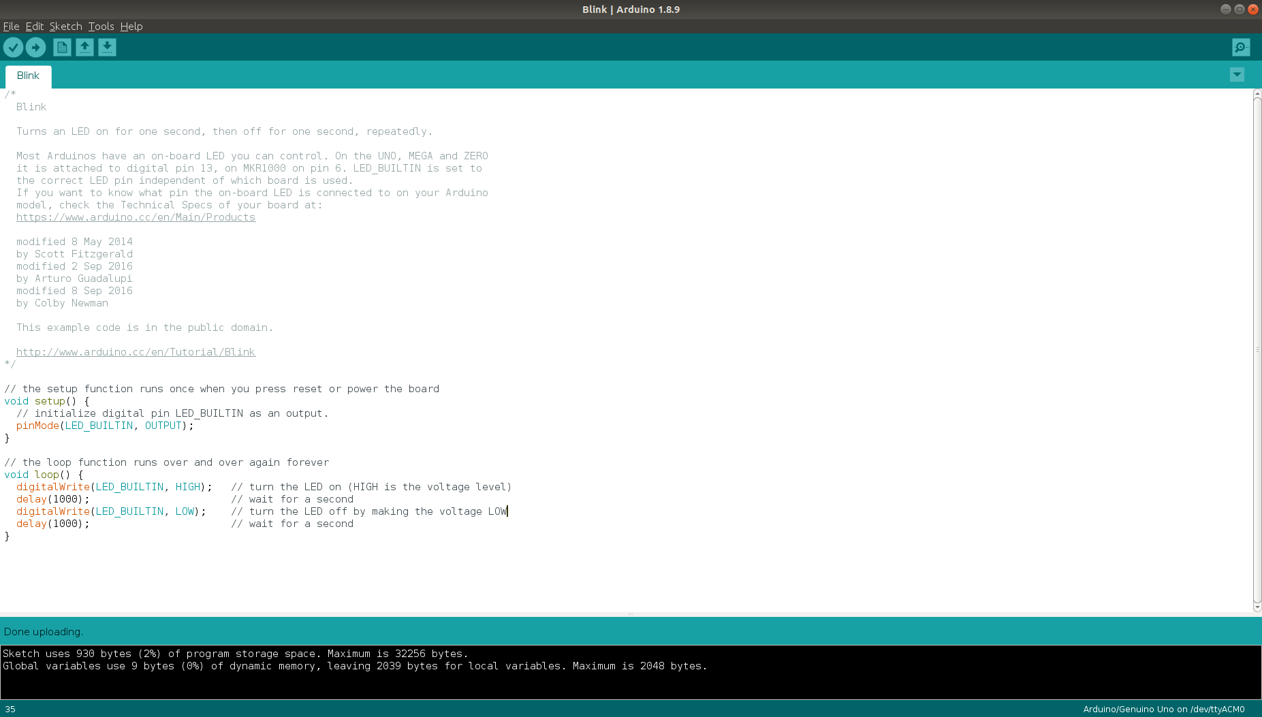Open the tab options dropdown arrow
This screenshot has height=717, width=1262.
click(1237, 75)
